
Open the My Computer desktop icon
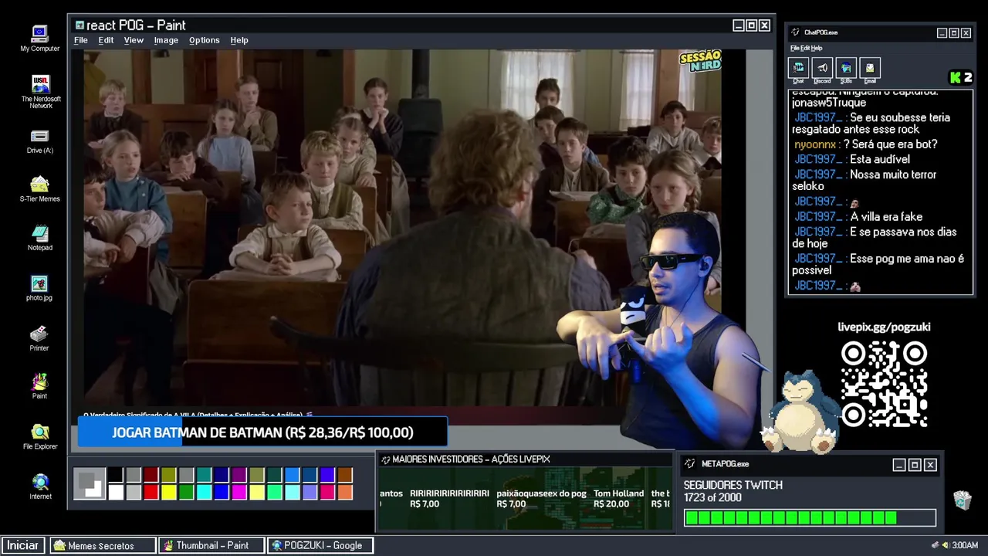[x=39, y=38]
